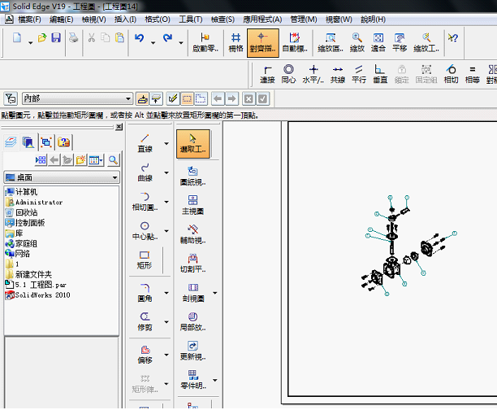This screenshot has height=410, width=497.
Task: Apply the 同心 concentric relationship
Action: tap(288, 74)
